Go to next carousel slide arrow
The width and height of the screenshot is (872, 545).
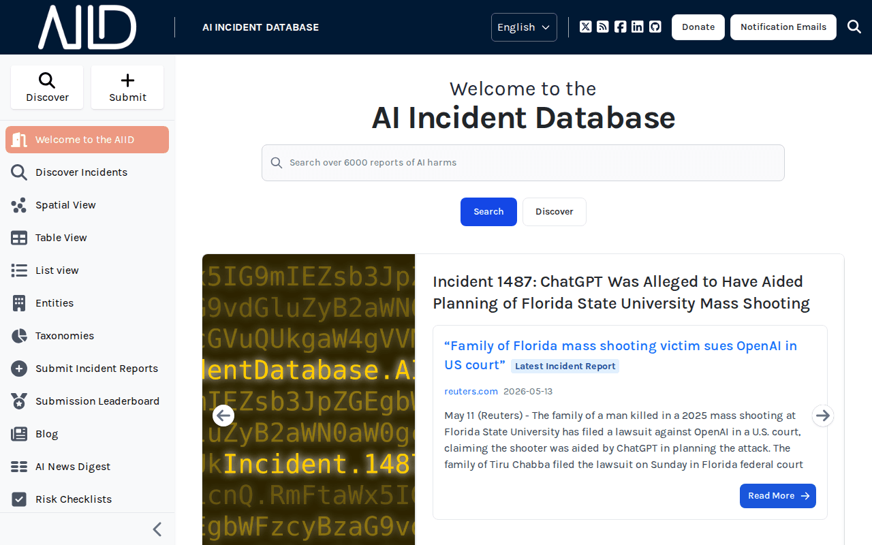click(823, 416)
